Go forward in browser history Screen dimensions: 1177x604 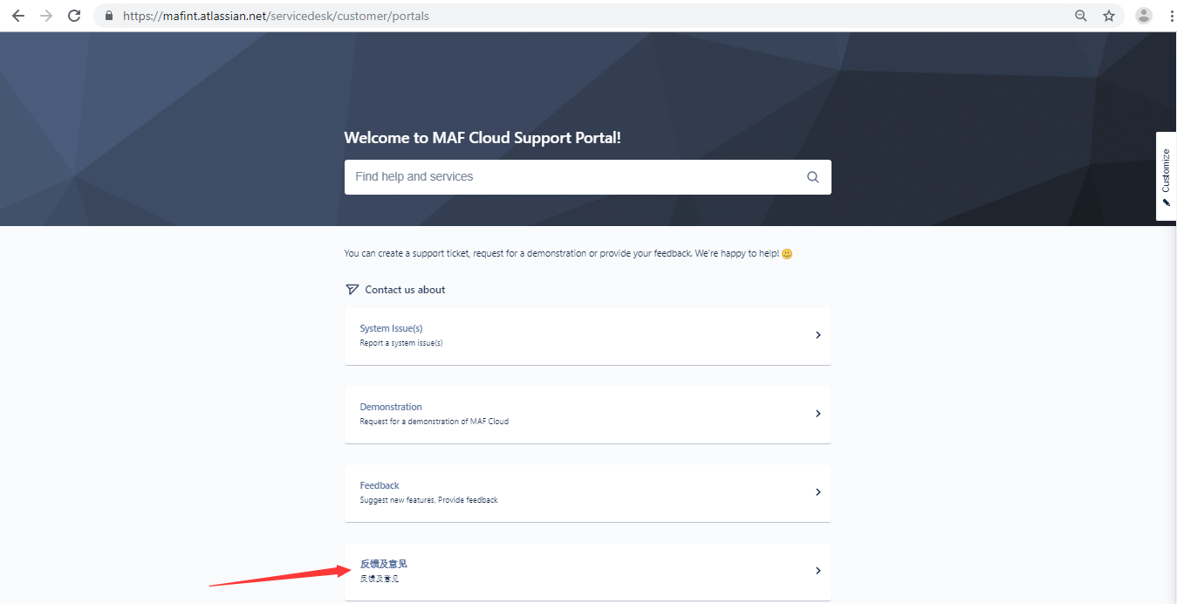click(x=46, y=16)
